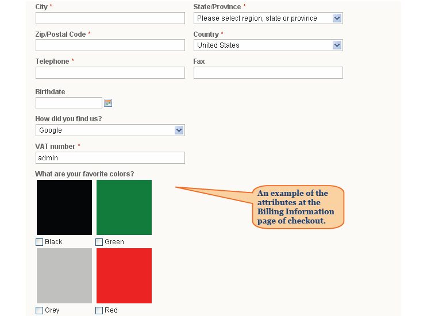
Task: Click the orange Billing Information callout note
Action: (x=298, y=207)
